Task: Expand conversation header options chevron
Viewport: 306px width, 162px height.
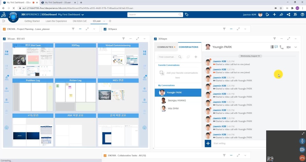Action: pos(296,47)
